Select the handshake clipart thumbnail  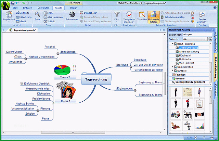(x=199, y=114)
